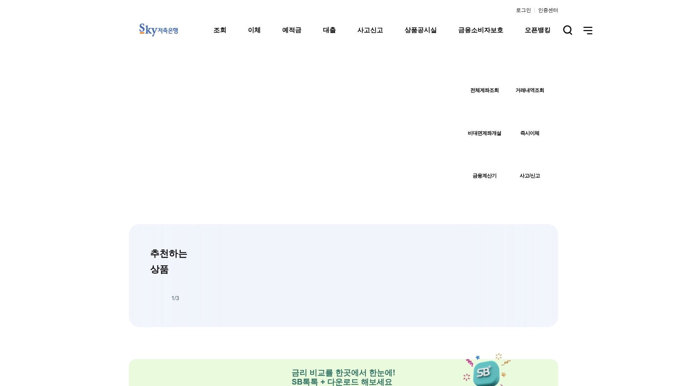Image resolution: width=687 pixels, height=386 pixels.
Task: Click the SB톡톡+ download banner text
Action: 343,377
